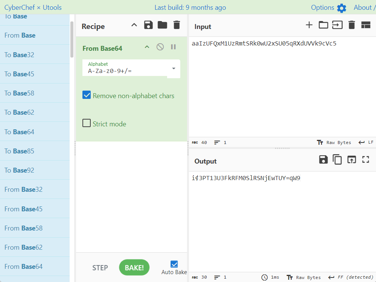The image size is (376, 282).
Task: Disable the From Base64 operation
Action: [x=160, y=47]
